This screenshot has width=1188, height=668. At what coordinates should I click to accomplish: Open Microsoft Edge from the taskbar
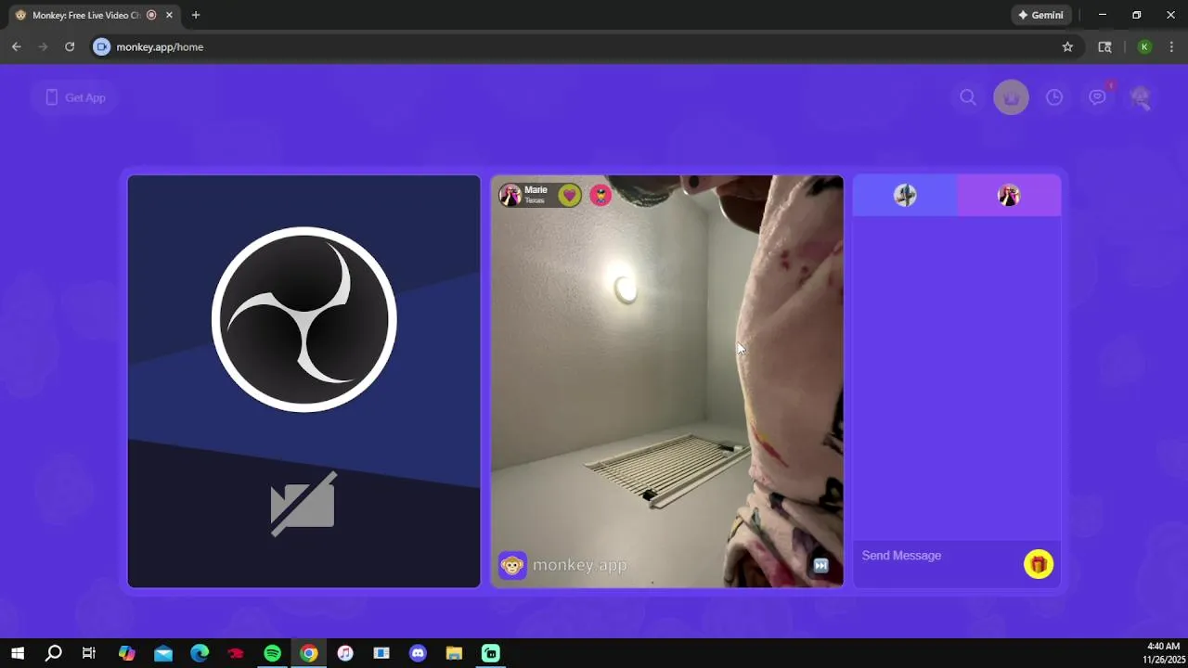point(200,653)
